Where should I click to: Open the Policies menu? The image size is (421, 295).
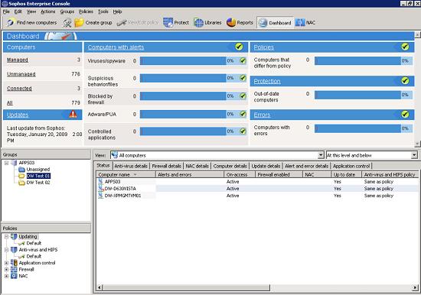coord(86,11)
